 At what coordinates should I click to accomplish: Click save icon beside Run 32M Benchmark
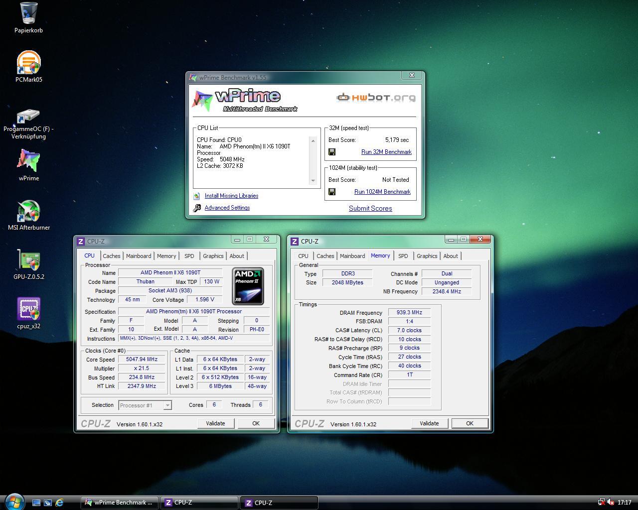point(332,152)
